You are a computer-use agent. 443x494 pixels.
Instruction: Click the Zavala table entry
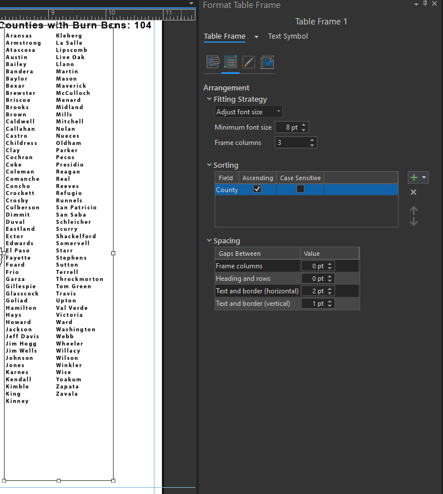point(67,393)
